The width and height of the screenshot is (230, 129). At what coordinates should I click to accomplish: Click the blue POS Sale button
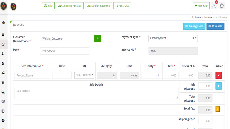coord(215,26)
